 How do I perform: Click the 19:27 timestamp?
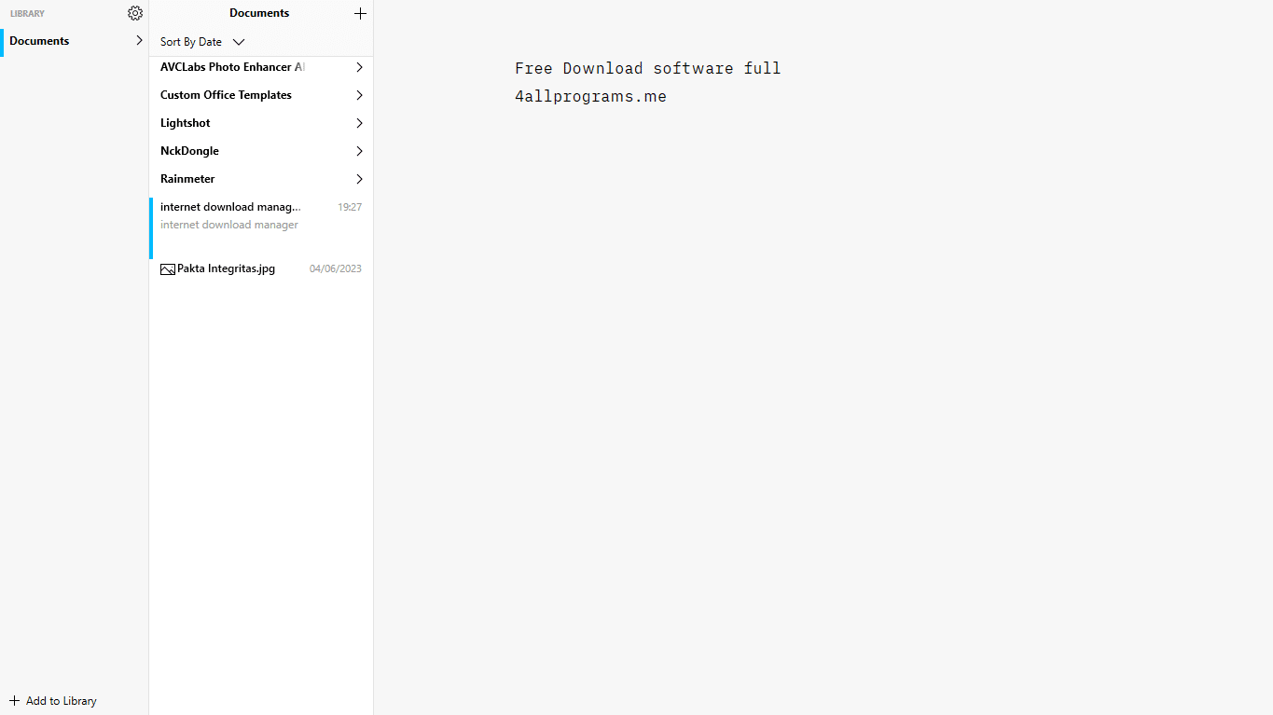click(350, 207)
